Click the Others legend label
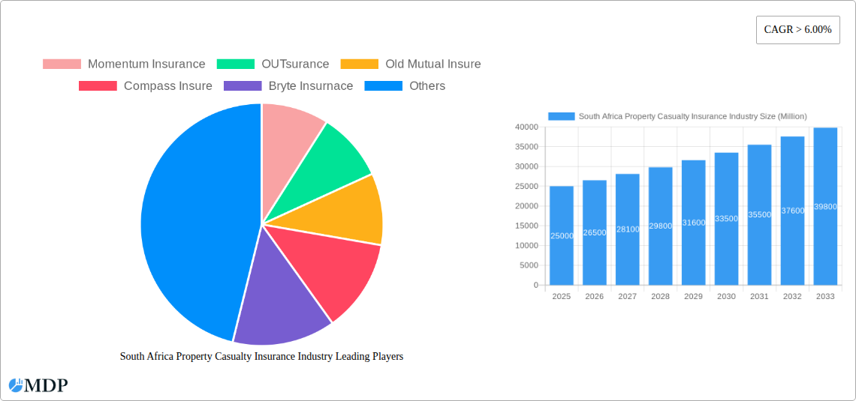Viewport: 856px width, 401px height. click(x=427, y=85)
